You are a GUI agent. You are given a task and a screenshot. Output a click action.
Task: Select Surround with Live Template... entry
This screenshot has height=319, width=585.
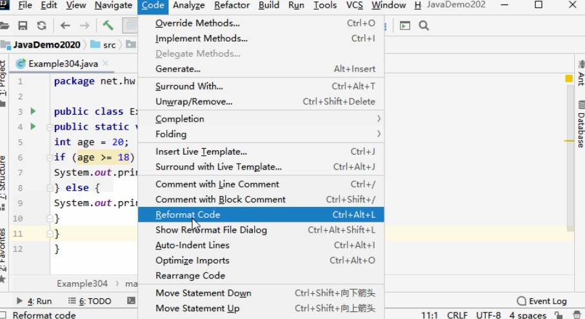tap(261, 167)
